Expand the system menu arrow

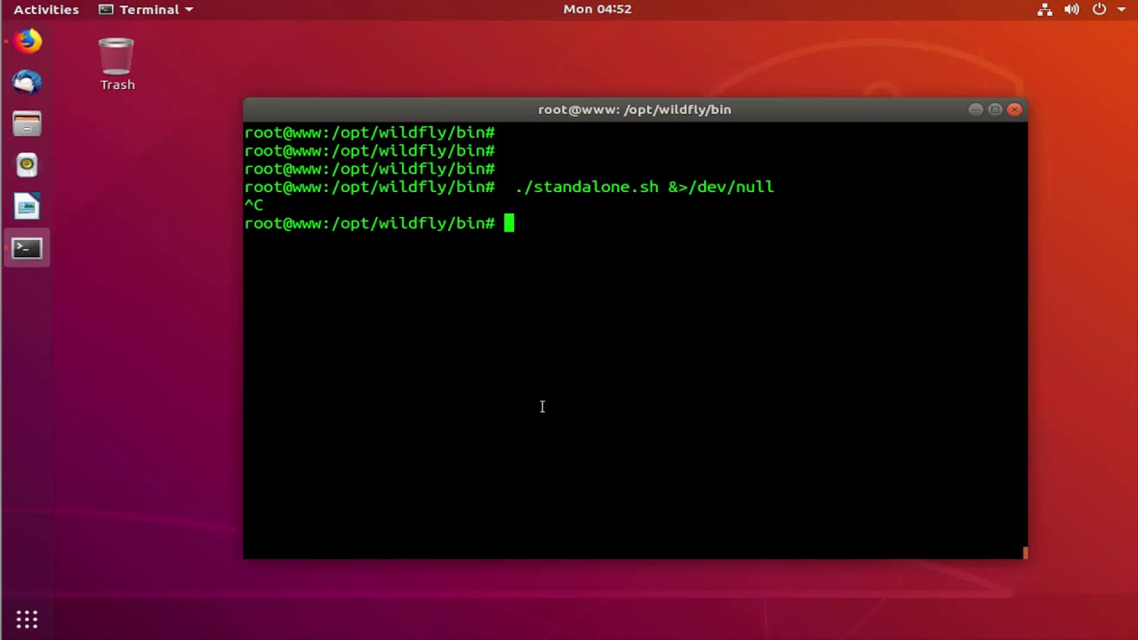[1121, 9]
